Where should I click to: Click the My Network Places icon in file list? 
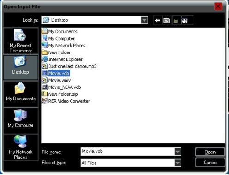(45, 45)
